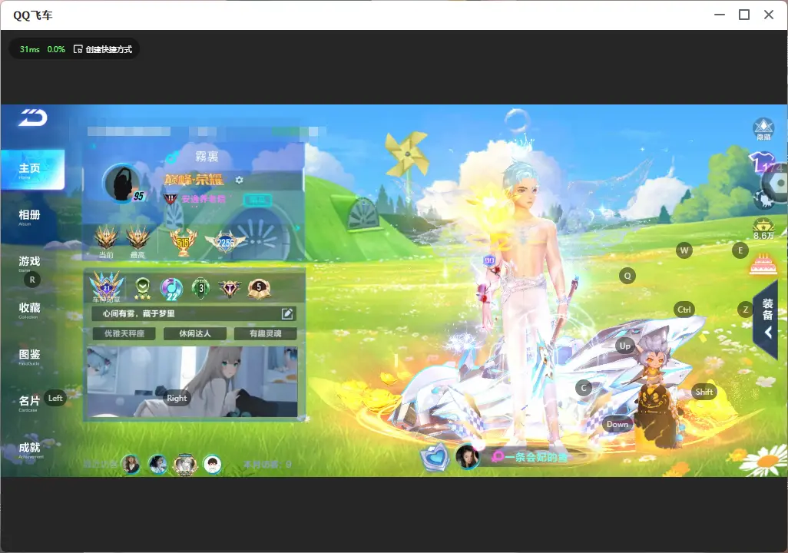Click the music note 22 badge
The height and width of the screenshot is (553, 788).
click(171, 289)
